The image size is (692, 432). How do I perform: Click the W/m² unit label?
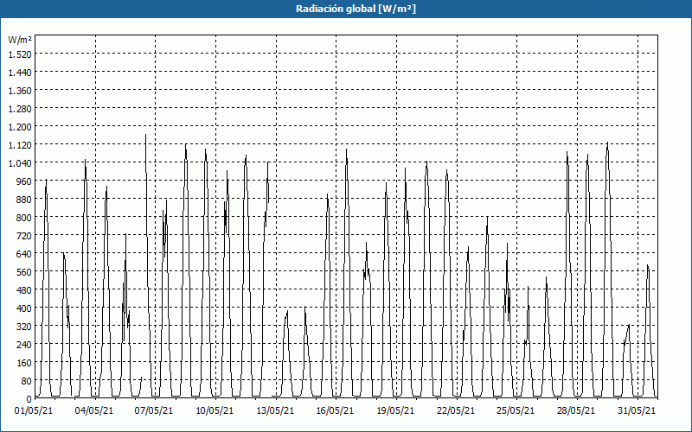click(x=20, y=40)
